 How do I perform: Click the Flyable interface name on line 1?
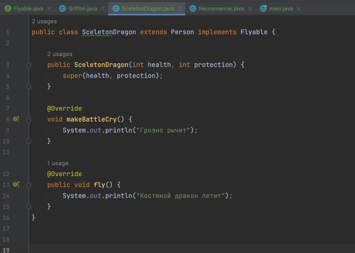tap(254, 32)
